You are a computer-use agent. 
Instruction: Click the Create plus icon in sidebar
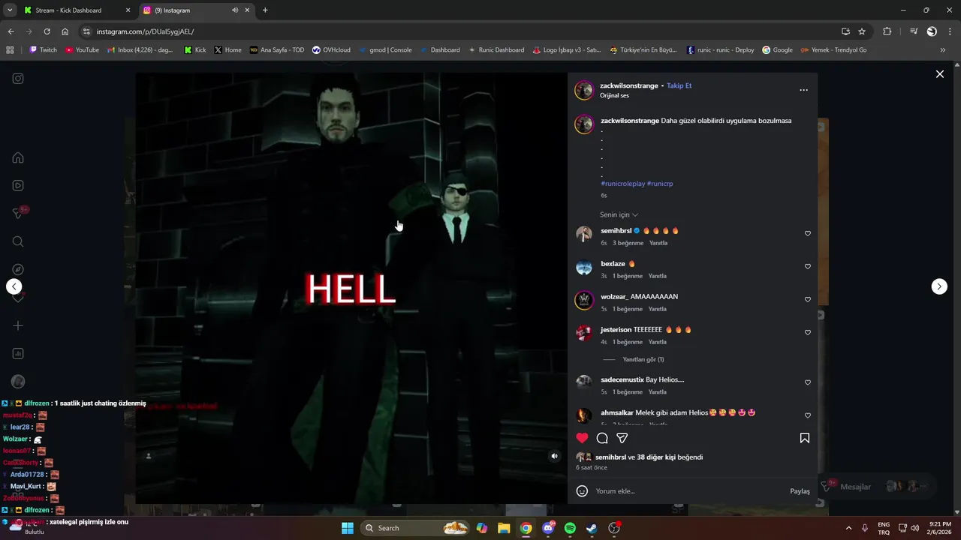tap(18, 325)
